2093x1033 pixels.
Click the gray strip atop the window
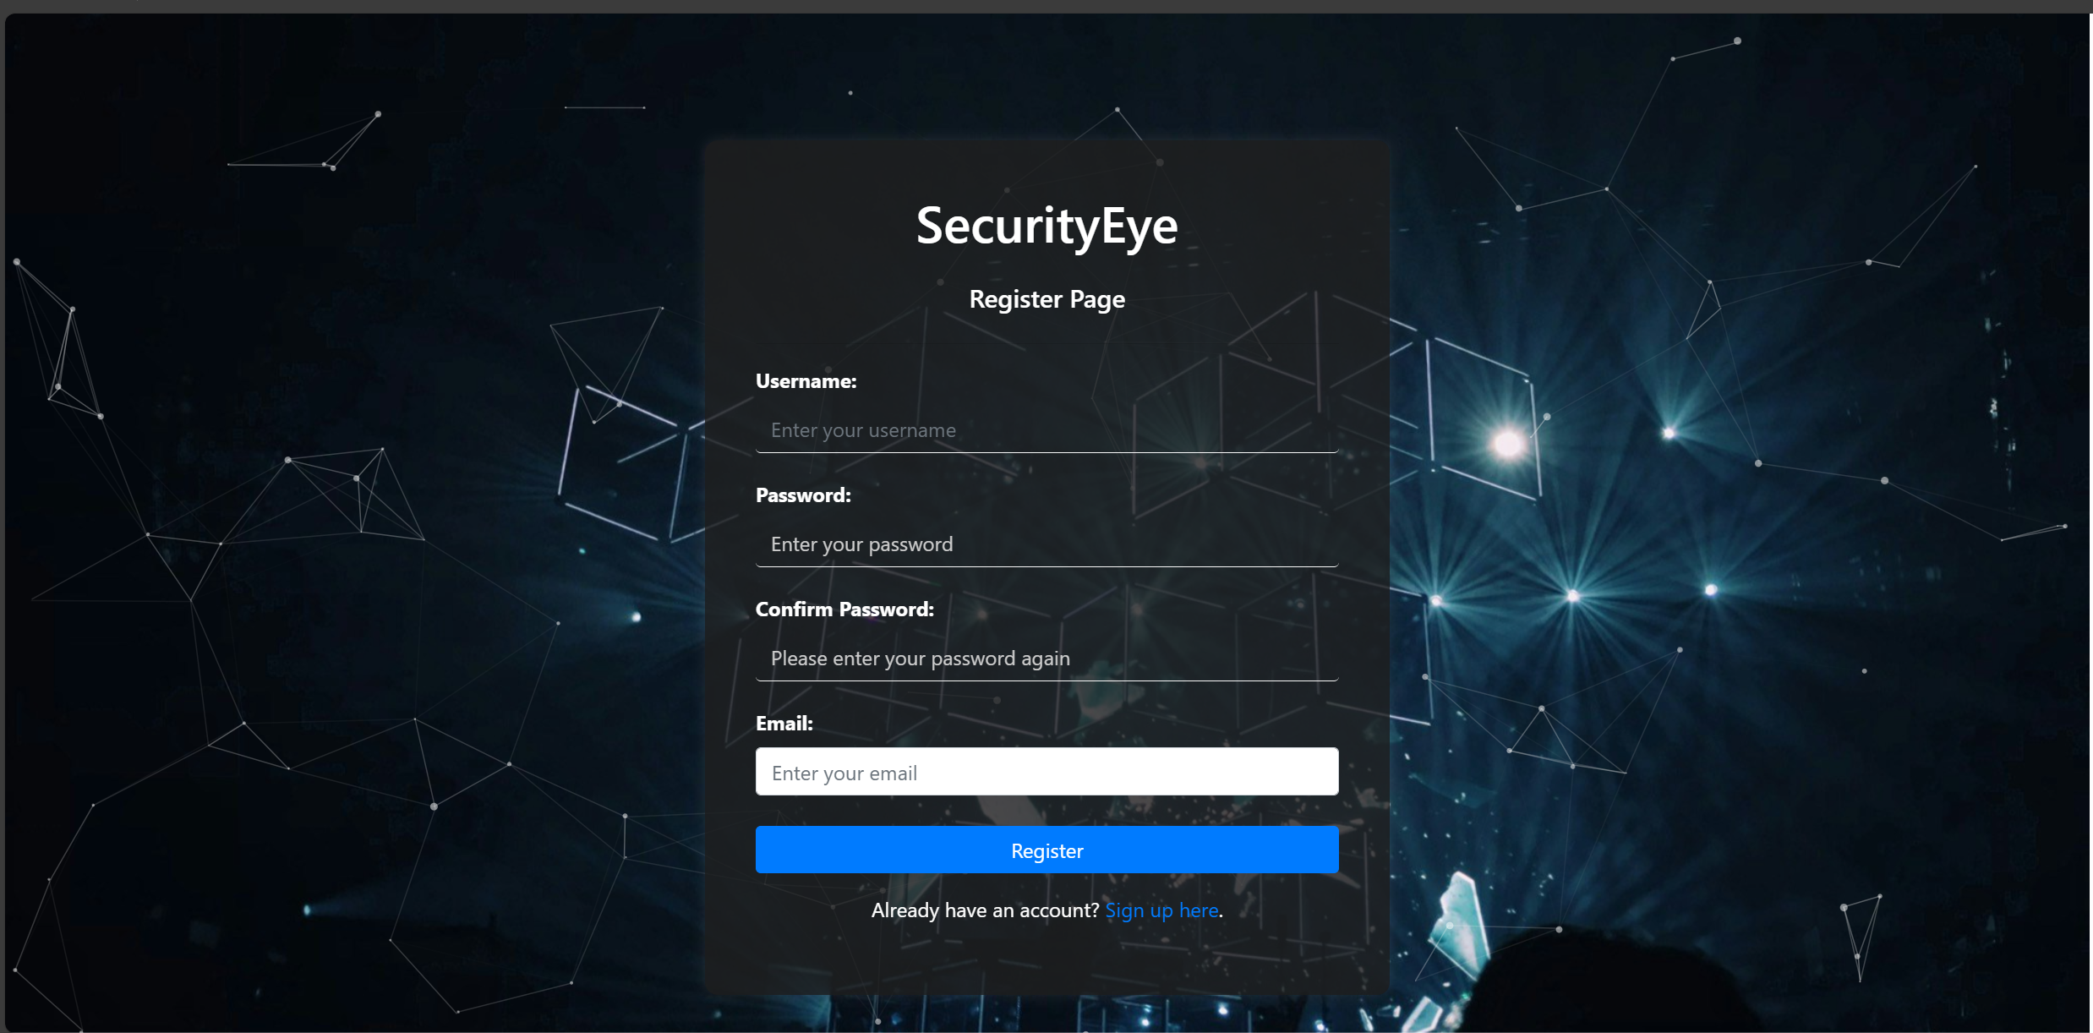pyautogui.click(x=1046, y=6)
